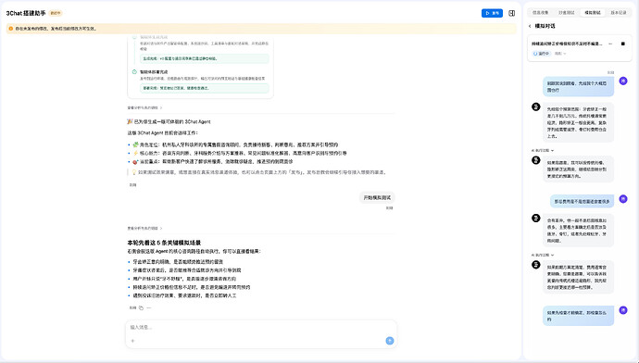Viewport: 639px width, 363px height.
Task: Stop the running simulation square icon
Action: coord(622,44)
